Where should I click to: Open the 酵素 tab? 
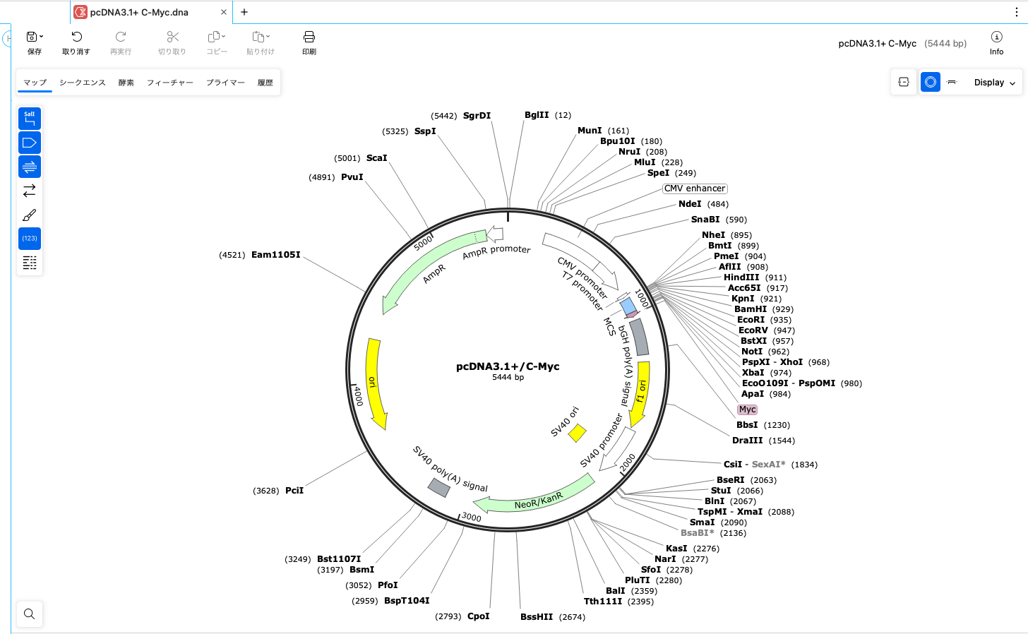[x=126, y=83]
